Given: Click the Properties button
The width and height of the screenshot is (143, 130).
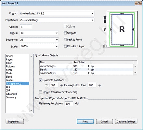Looking at the screenshot, I should pyautogui.click(x=15, y=122).
